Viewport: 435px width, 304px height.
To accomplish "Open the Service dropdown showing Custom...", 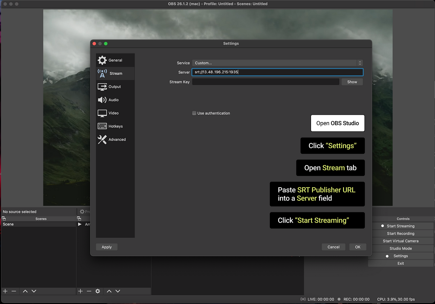I will [x=277, y=63].
